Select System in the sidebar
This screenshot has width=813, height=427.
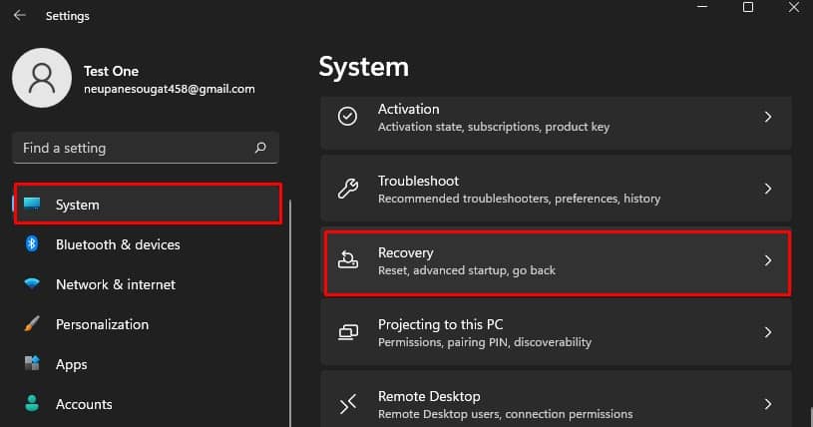coord(148,204)
